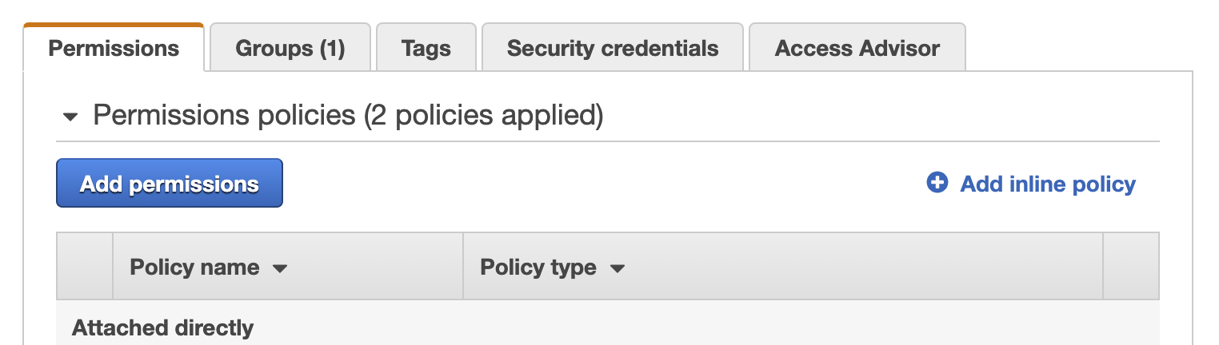This screenshot has width=1219, height=345.
Task: Click the Policy type column header label
Action: point(538,267)
